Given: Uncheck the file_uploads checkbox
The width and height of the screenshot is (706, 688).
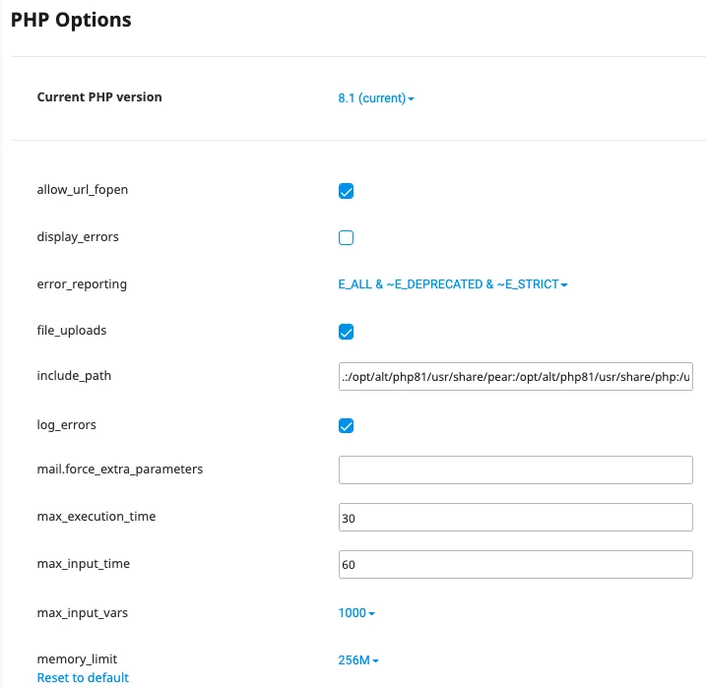Looking at the screenshot, I should [x=346, y=332].
